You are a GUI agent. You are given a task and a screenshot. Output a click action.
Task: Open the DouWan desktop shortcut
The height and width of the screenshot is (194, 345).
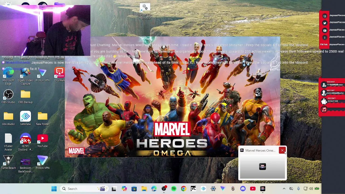59,75
